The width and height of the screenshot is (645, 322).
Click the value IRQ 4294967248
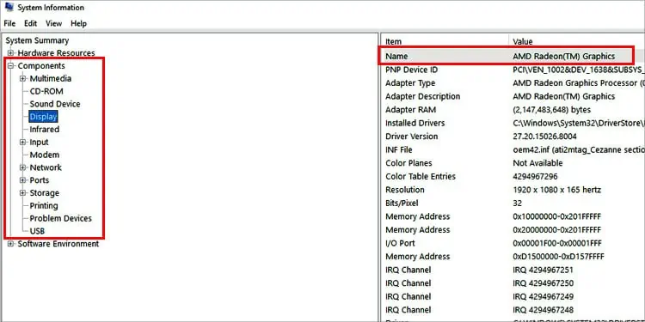[543, 310]
